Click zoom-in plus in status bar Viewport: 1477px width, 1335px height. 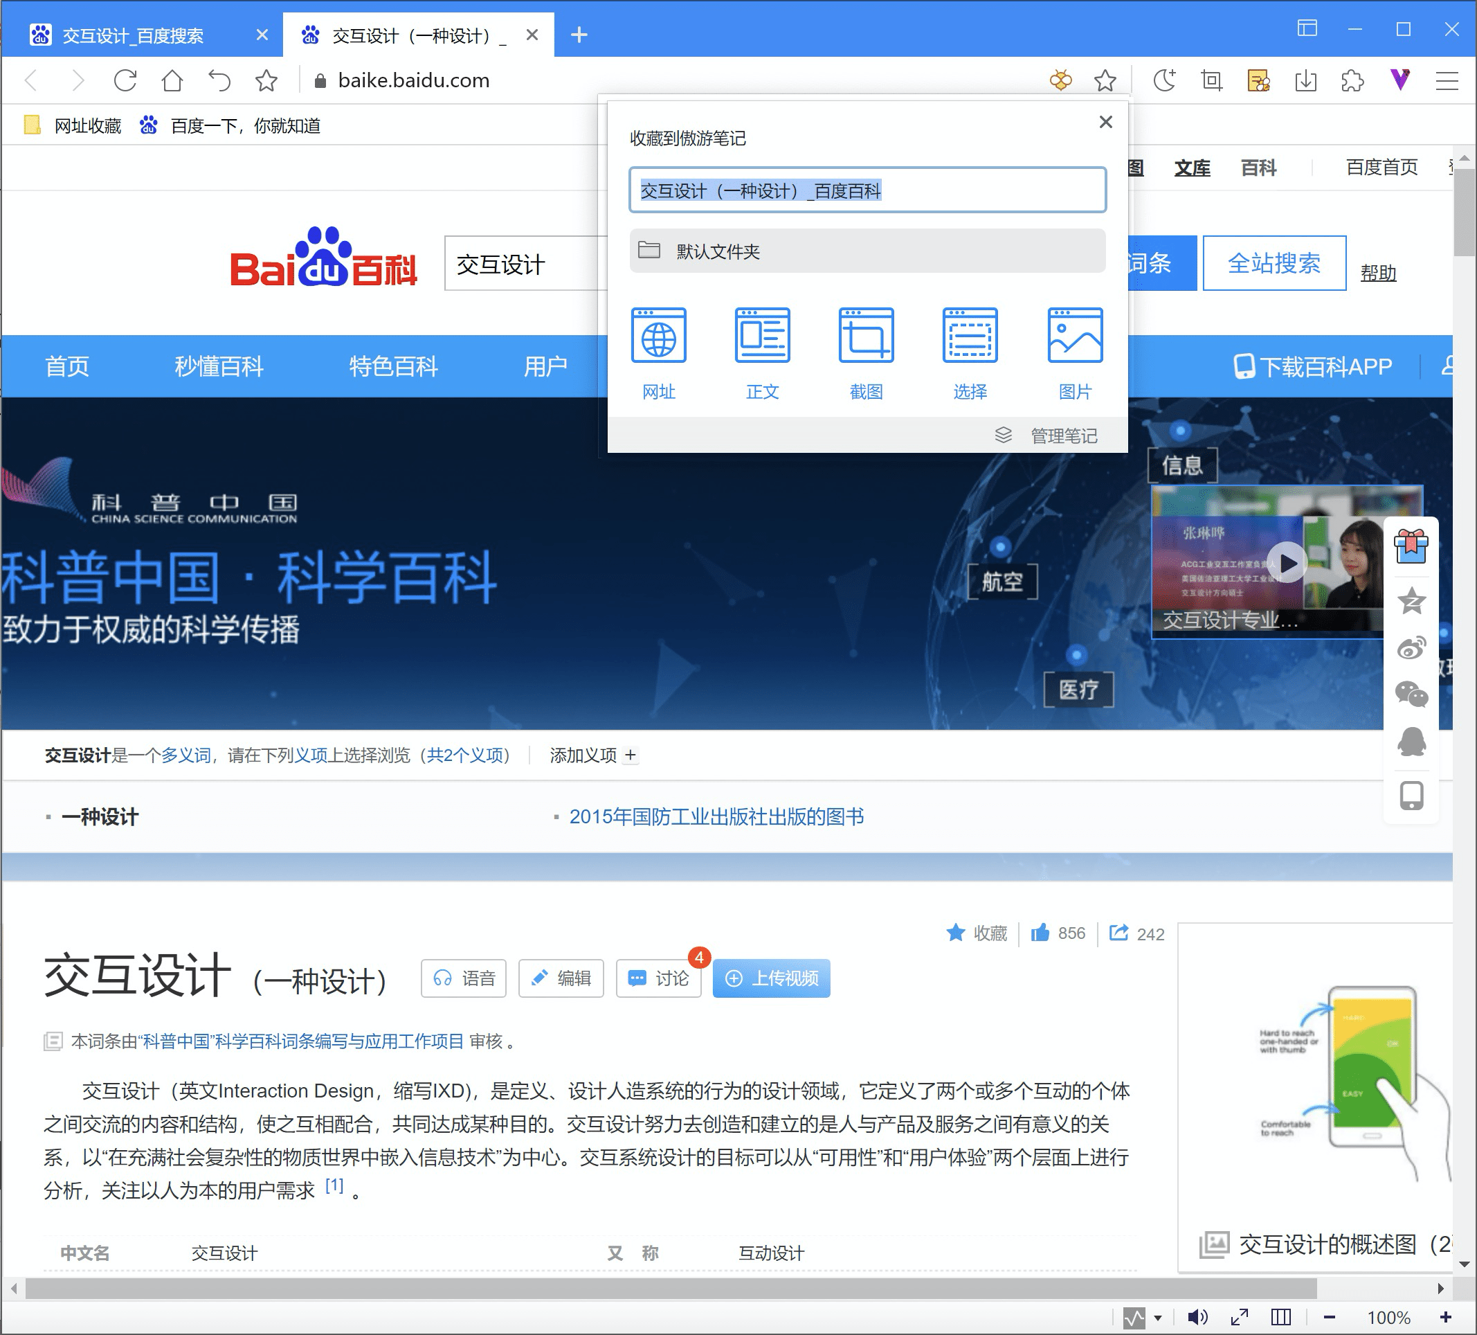(x=1444, y=1318)
